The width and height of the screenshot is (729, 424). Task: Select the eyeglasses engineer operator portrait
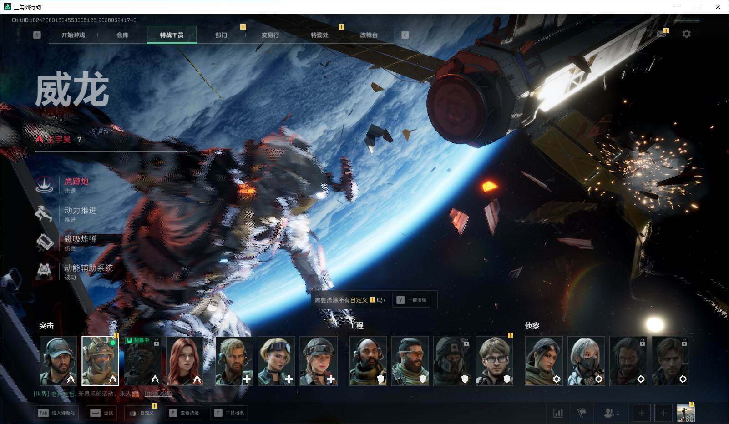click(495, 361)
